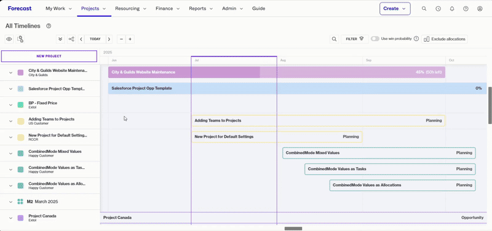Click Project Canada timeline bar

click(293, 217)
